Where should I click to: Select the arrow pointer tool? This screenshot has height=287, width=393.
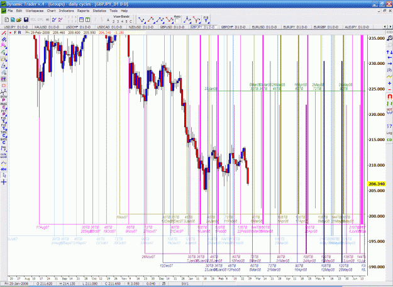(x=4, y=176)
